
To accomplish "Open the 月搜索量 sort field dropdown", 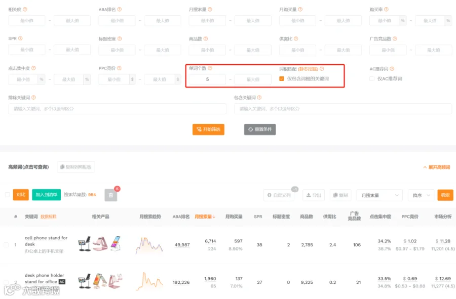I will tap(379, 195).
